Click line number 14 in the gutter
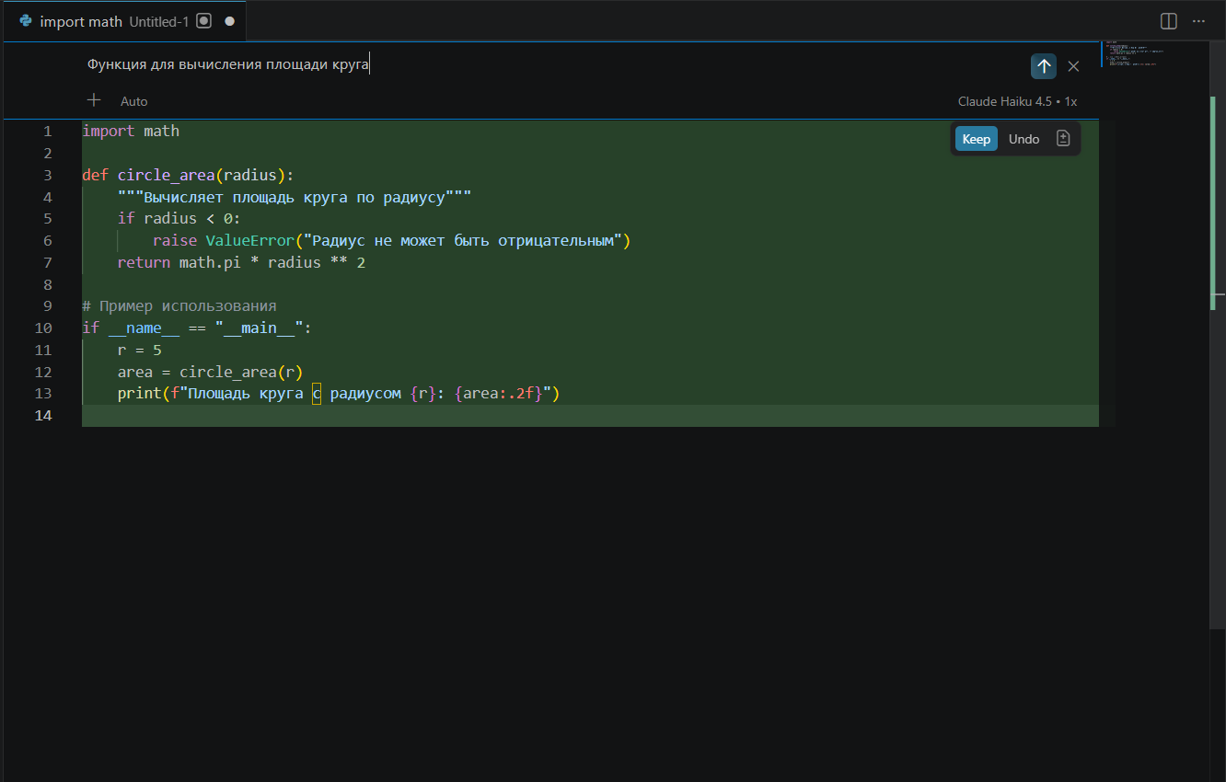Viewport: 1226px width, 782px height. point(43,416)
